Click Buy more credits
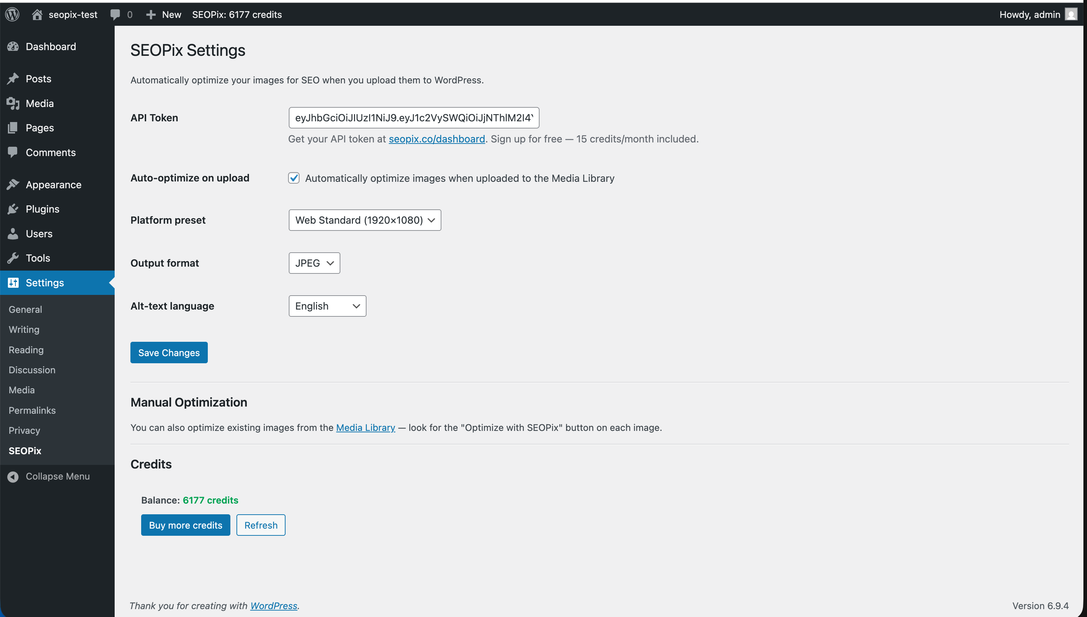Image resolution: width=1087 pixels, height=617 pixels. click(185, 525)
